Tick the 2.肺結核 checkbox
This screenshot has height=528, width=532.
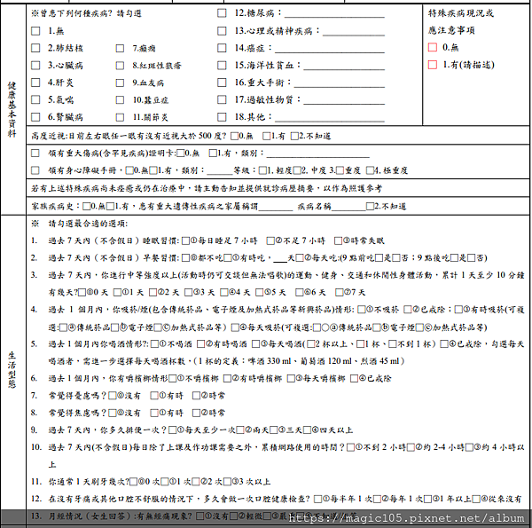pos(35,48)
